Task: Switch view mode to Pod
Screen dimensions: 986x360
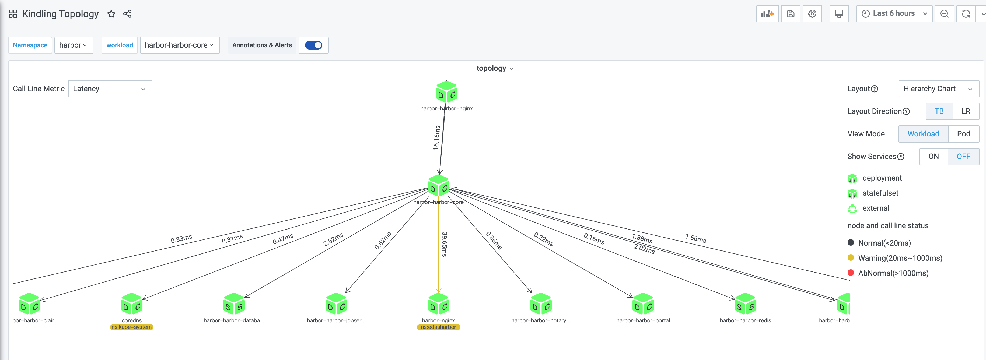Action: click(x=963, y=134)
